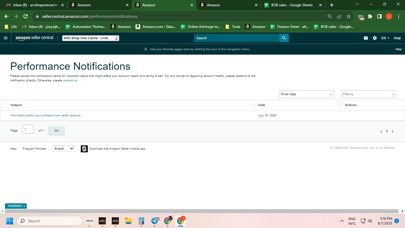Click the Amazon Seller Central logo

point(34,38)
